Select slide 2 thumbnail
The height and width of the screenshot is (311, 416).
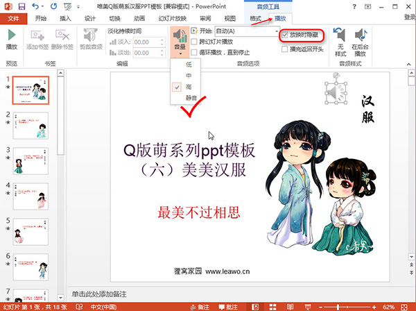coord(31,126)
